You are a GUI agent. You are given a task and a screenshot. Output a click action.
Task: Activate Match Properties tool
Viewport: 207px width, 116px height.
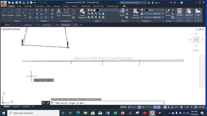[136, 14]
